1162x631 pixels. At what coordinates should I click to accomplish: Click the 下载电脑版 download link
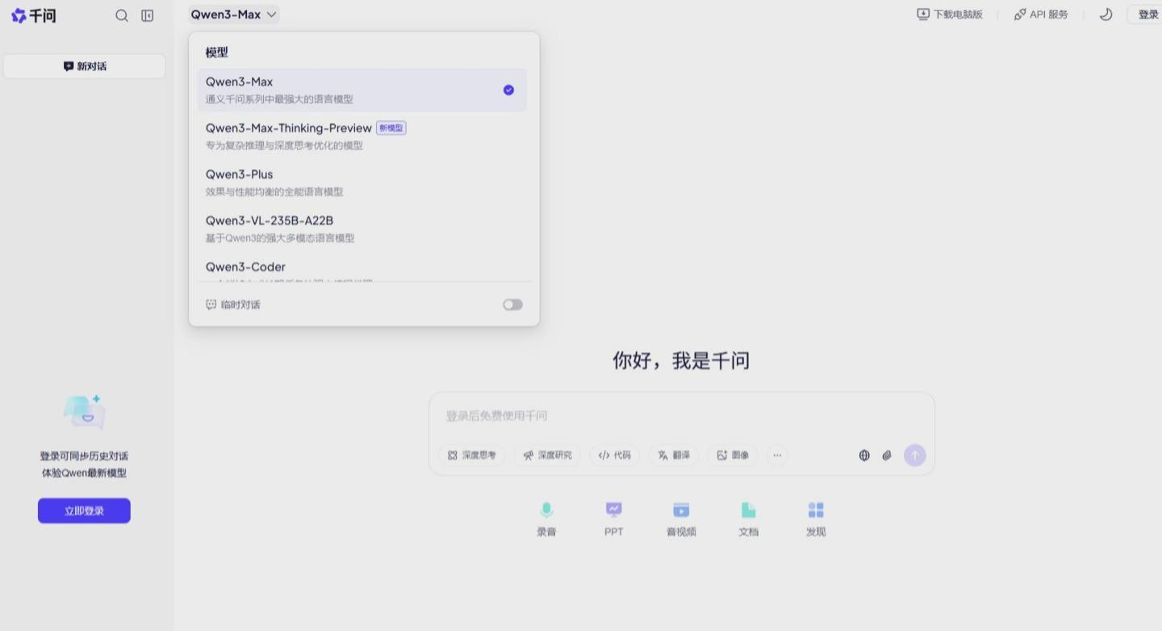[x=950, y=14]
